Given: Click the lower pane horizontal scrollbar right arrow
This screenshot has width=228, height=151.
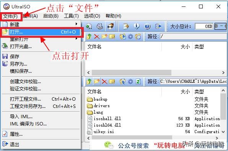Looking at the screenshot, I should pos(217,138).
